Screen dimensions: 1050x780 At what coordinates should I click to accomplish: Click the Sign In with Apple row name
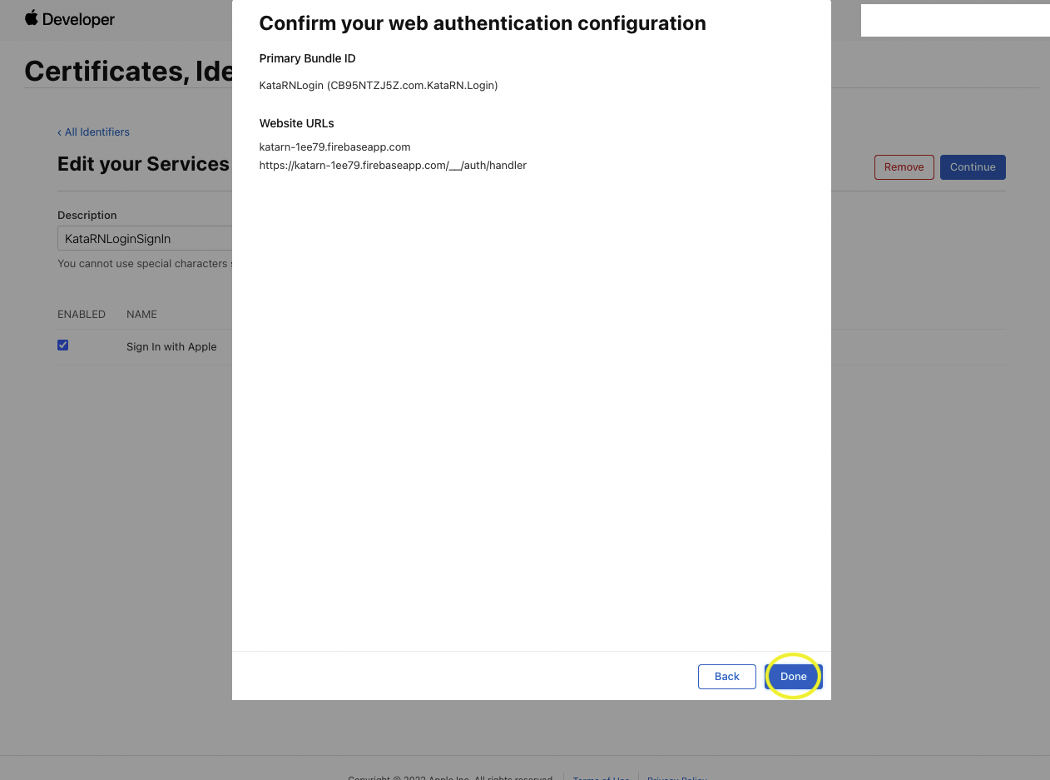pyautogui.click(x=171, y=347)
